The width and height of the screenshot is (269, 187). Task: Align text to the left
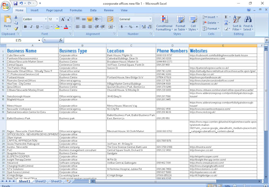[78, 27]
